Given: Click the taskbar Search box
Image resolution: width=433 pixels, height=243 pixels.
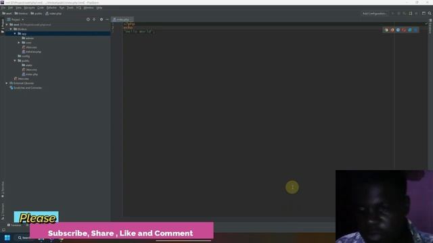Looking at the screenshot, I should [24, 238].
